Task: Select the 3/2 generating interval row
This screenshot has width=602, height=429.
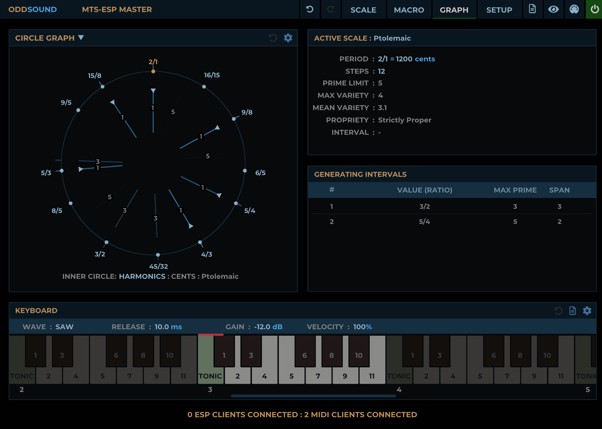Action: pyautogui.click(x=424, y=207)
